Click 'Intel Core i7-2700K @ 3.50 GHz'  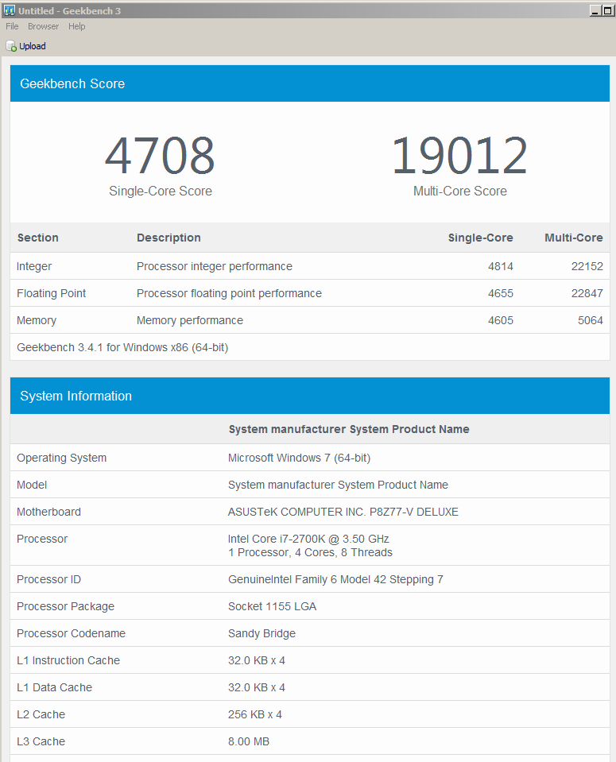pyautogui.click(x=308, y=539)
